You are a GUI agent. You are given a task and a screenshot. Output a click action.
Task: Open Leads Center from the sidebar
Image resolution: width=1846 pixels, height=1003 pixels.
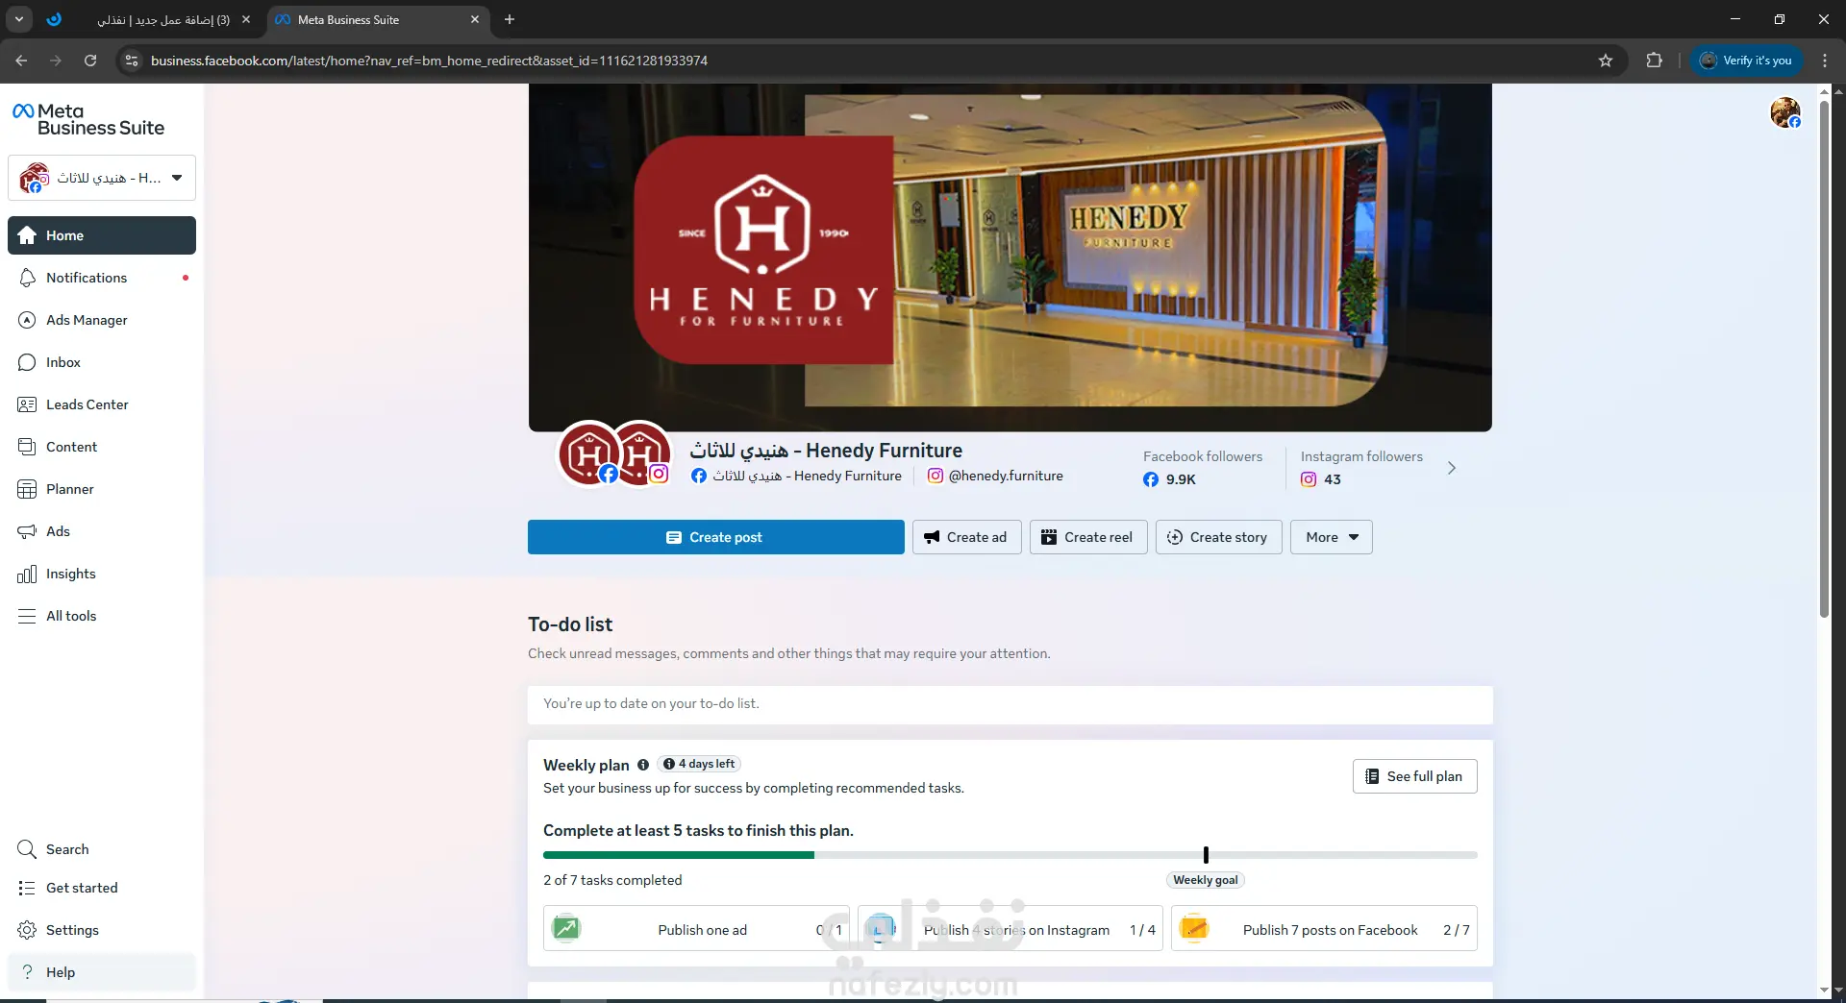102,404
